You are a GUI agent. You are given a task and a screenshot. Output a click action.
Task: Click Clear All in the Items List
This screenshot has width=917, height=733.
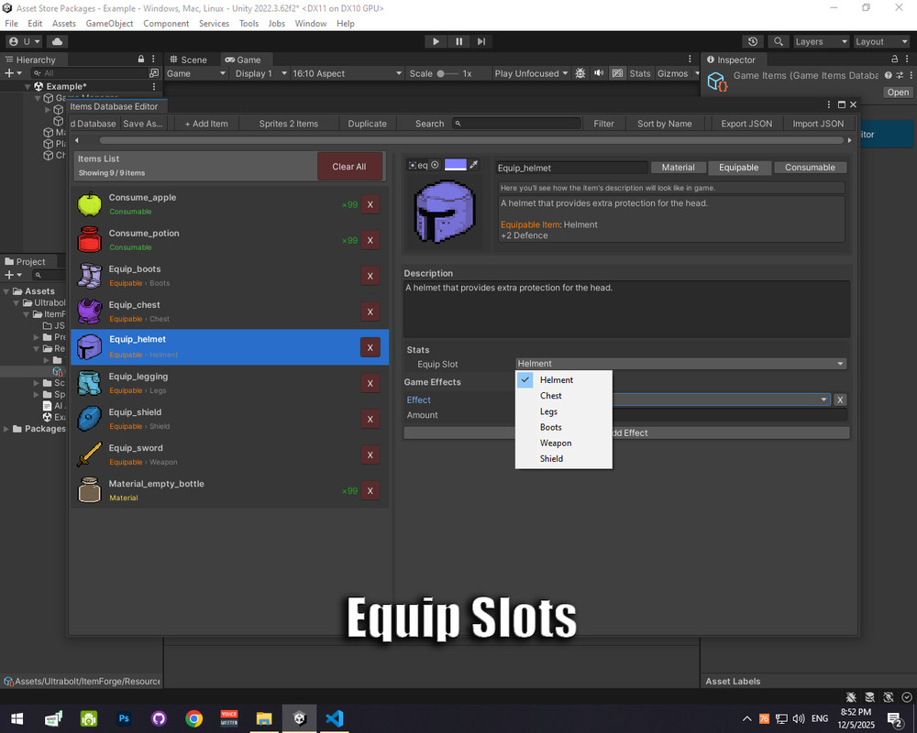click(350, 167)
